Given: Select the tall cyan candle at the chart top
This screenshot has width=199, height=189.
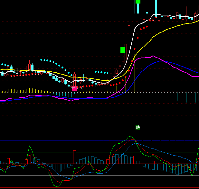Looking at the screenshot, I should [x=156, y=7].
